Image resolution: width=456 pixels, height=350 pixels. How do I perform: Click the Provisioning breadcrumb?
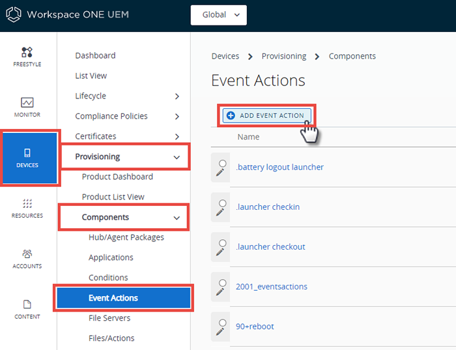[x=284, y=56]
